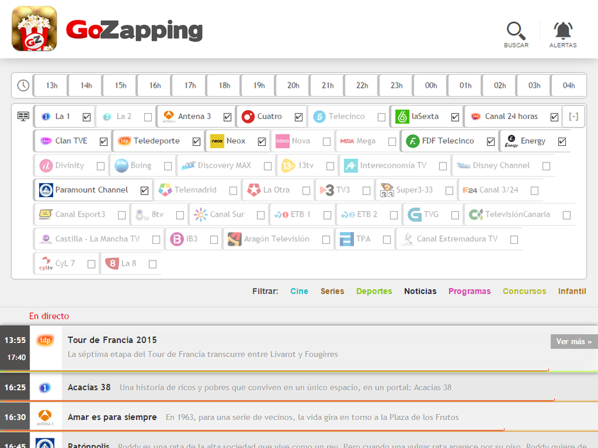Expand Tour de Francia with Ver más
598x448 pixels.
[x=574, y=342]
